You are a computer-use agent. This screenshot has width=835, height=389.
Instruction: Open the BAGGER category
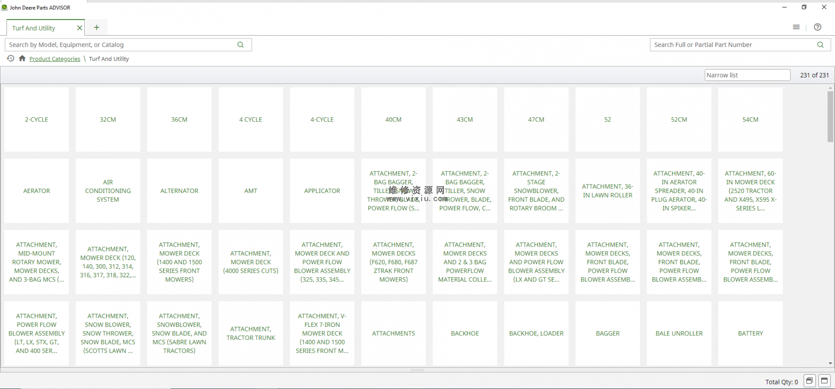click(608, 333)
